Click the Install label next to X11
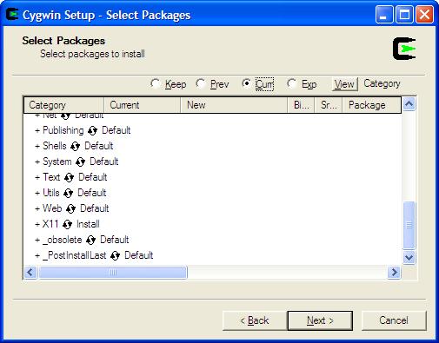This screenshot has width=439, height=343. 88,224
